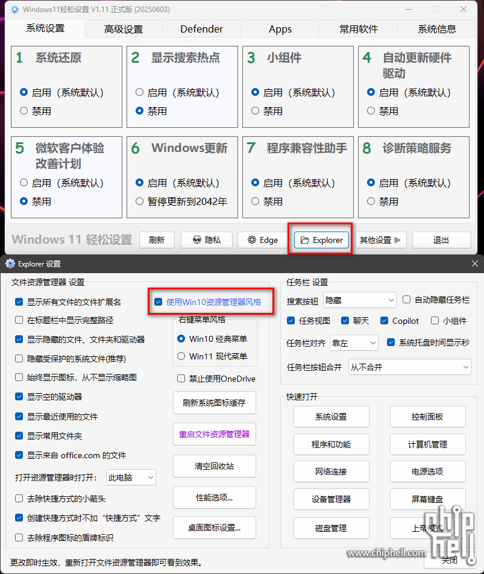Toggle 系统托盘时间显示秒 checkbox
The image size is (484, 574).
391,342
